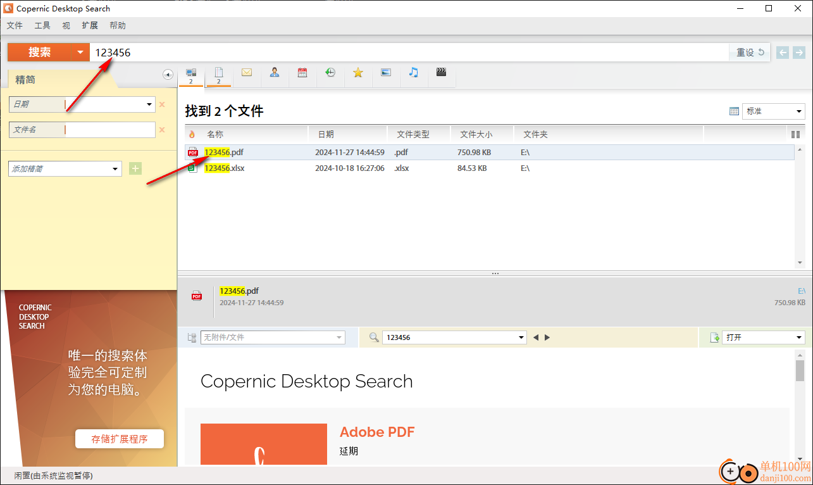Screen dimensions: 813x485
Task: Click the relevance flame column header
Action: (x=192, y=134)
